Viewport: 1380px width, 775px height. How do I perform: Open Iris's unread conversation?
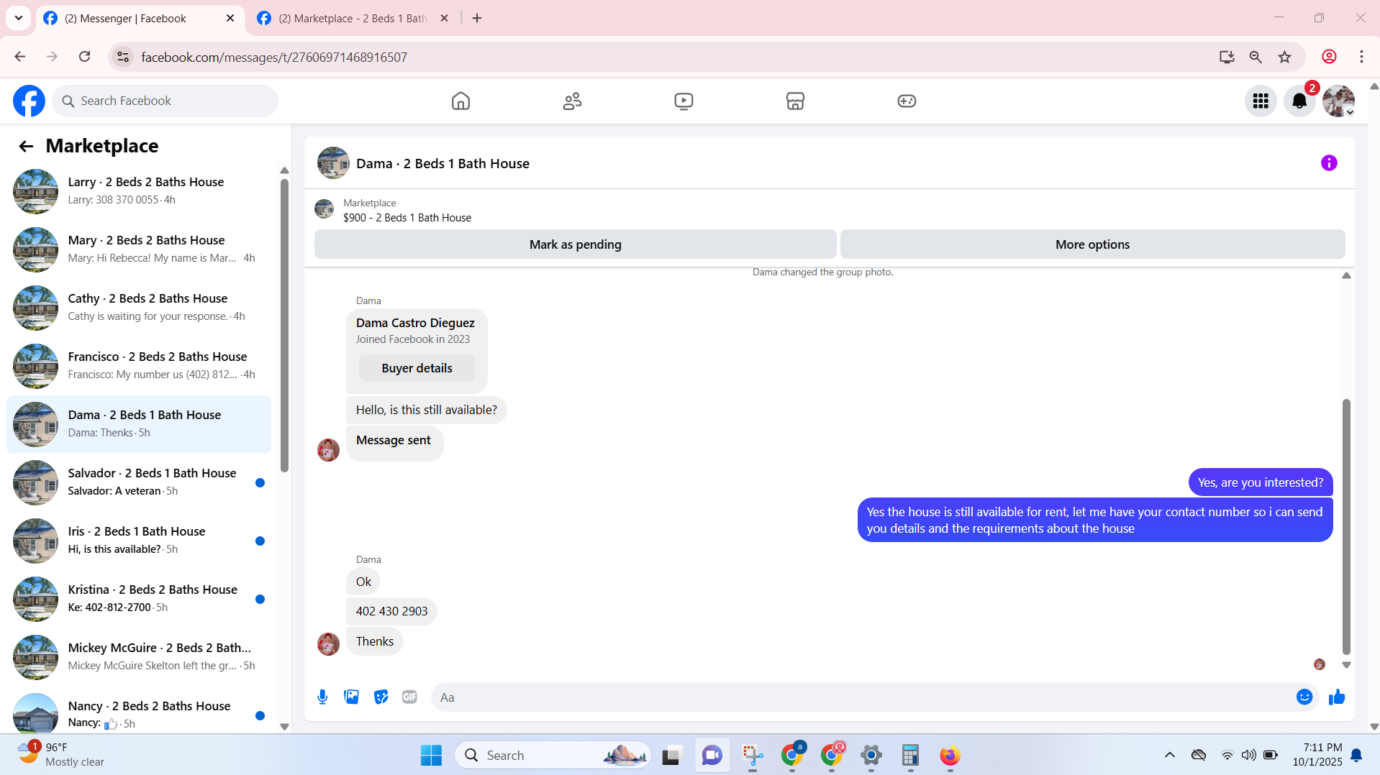(x=139, y=541)
